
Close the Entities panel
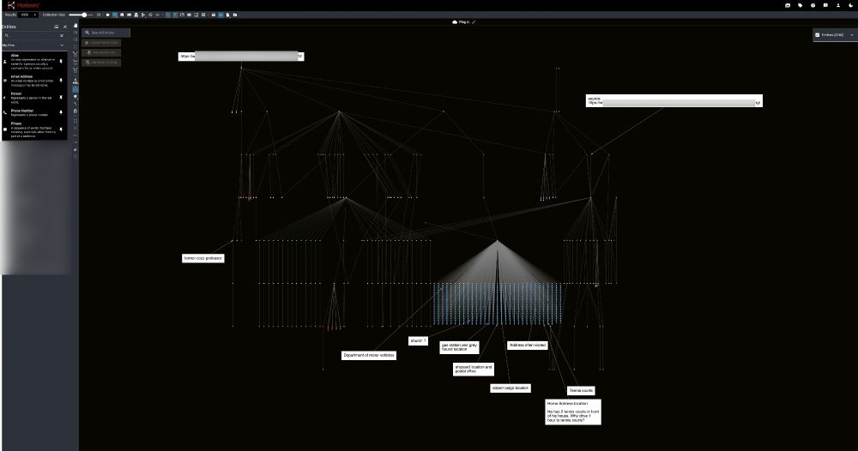click(x=65, y=27)
